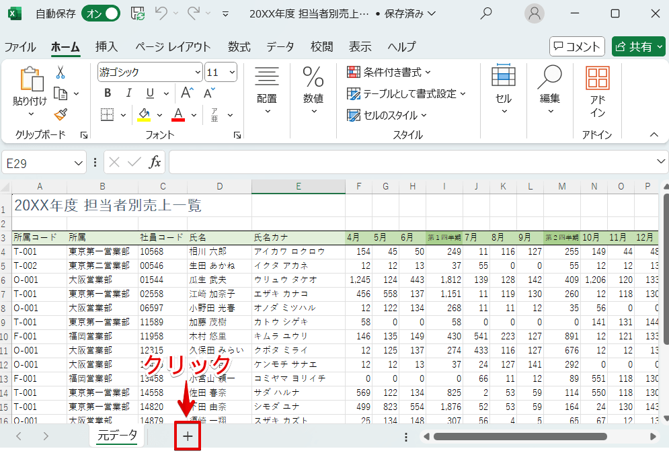
Task: Click the phonetic guide (ふりがな) icon
Action: coord(214,115)
